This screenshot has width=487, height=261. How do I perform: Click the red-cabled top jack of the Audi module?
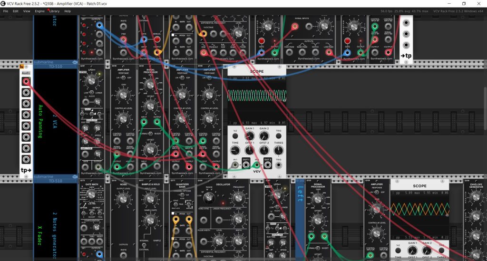coord(26,82)
